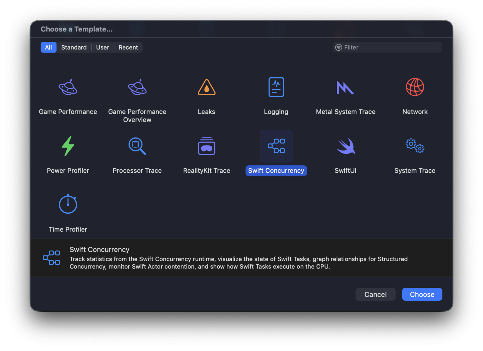Image resolution: width=483 pixels, height=351 pixels.
Task: Focus the Filter search field
Action: (387, 47)
